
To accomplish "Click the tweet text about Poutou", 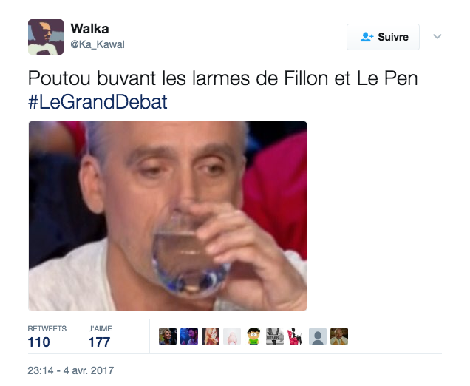I will click(222, 78).
